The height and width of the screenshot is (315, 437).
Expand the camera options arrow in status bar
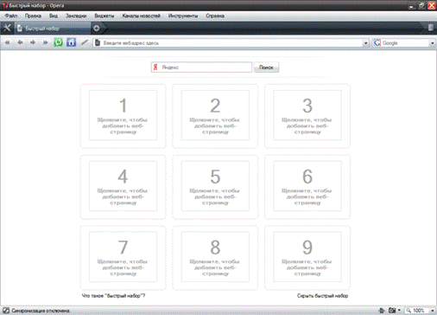coord(399,311)
